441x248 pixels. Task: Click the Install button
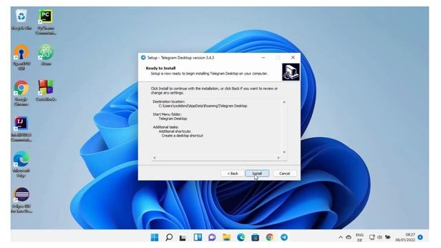(257, 174)
